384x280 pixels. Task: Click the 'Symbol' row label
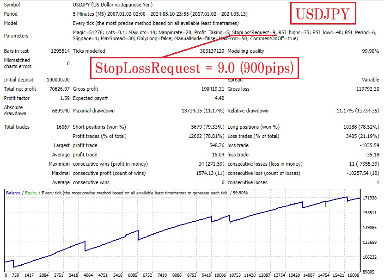pyautogui.click(x=12, y=5)
